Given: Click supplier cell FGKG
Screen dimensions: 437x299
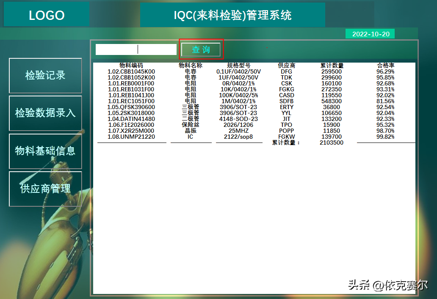Looking at the screenshot, I should [287, 89].
